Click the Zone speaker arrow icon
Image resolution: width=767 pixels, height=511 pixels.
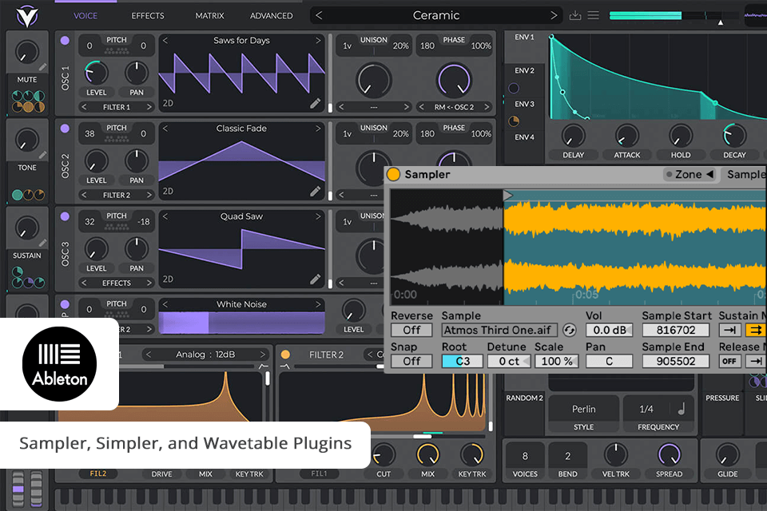coord(709,174)
